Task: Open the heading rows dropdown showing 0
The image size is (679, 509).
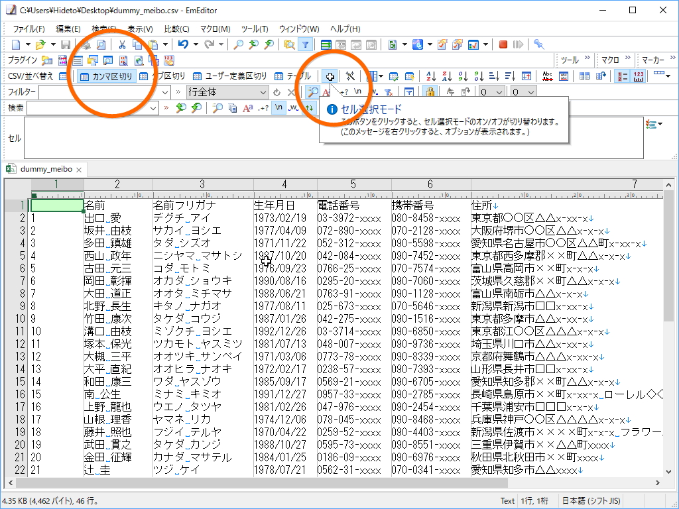Action: coord(491,91)
